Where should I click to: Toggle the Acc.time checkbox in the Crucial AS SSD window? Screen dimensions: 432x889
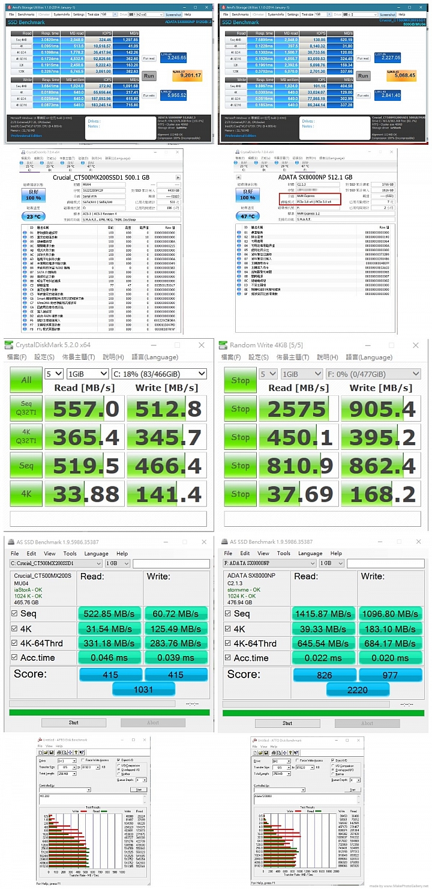14,658
